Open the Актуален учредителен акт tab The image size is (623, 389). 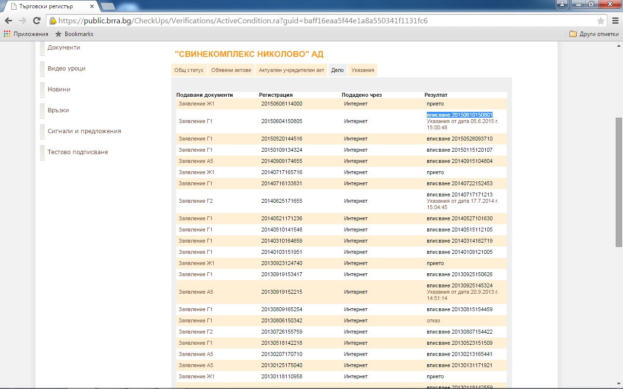(291, 70)
